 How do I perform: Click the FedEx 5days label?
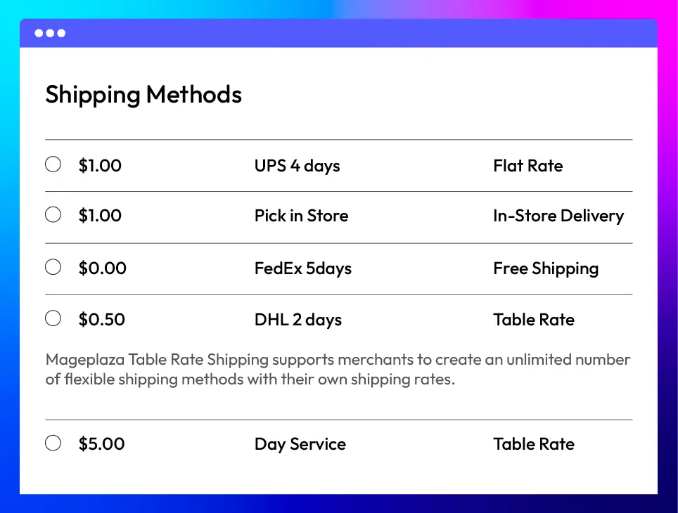303,268
